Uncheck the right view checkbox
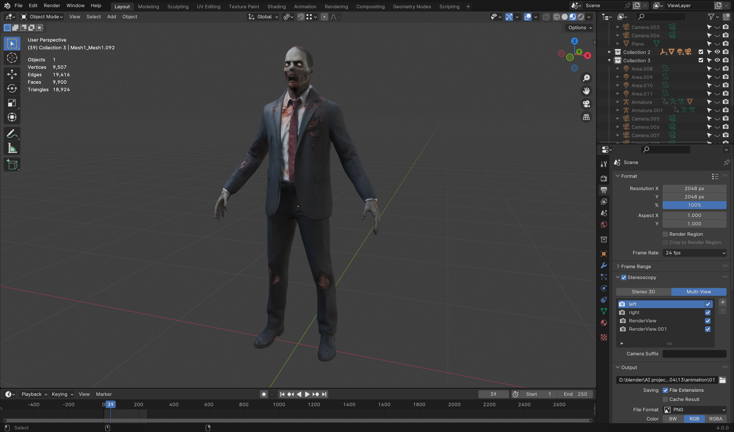 (708, 312)
